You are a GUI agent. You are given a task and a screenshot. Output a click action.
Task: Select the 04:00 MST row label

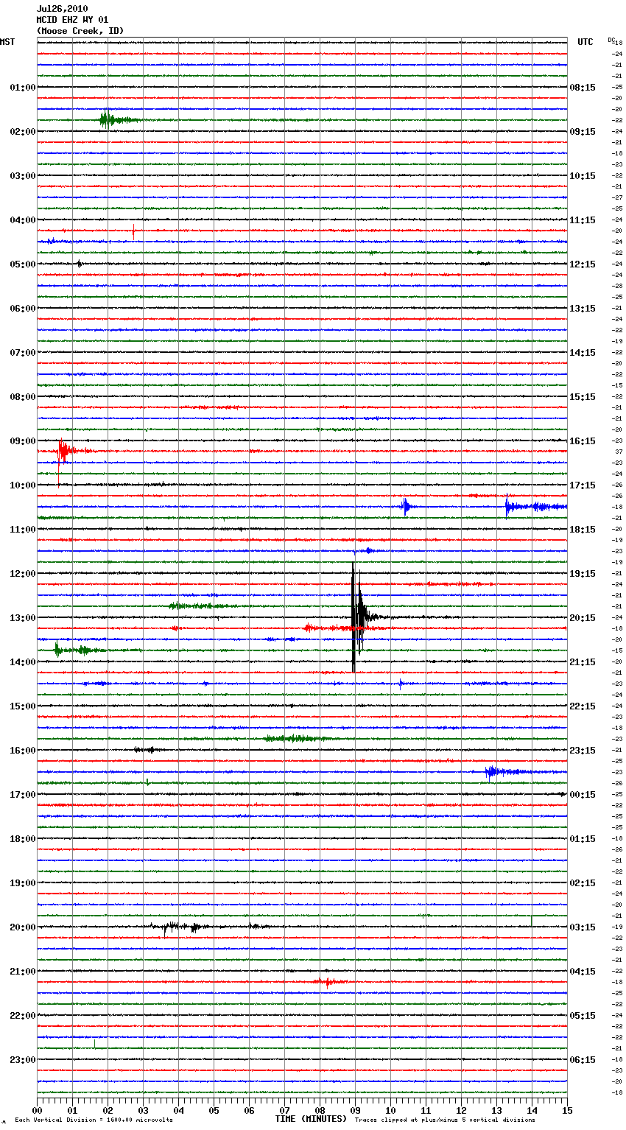[x=22, y=220]
